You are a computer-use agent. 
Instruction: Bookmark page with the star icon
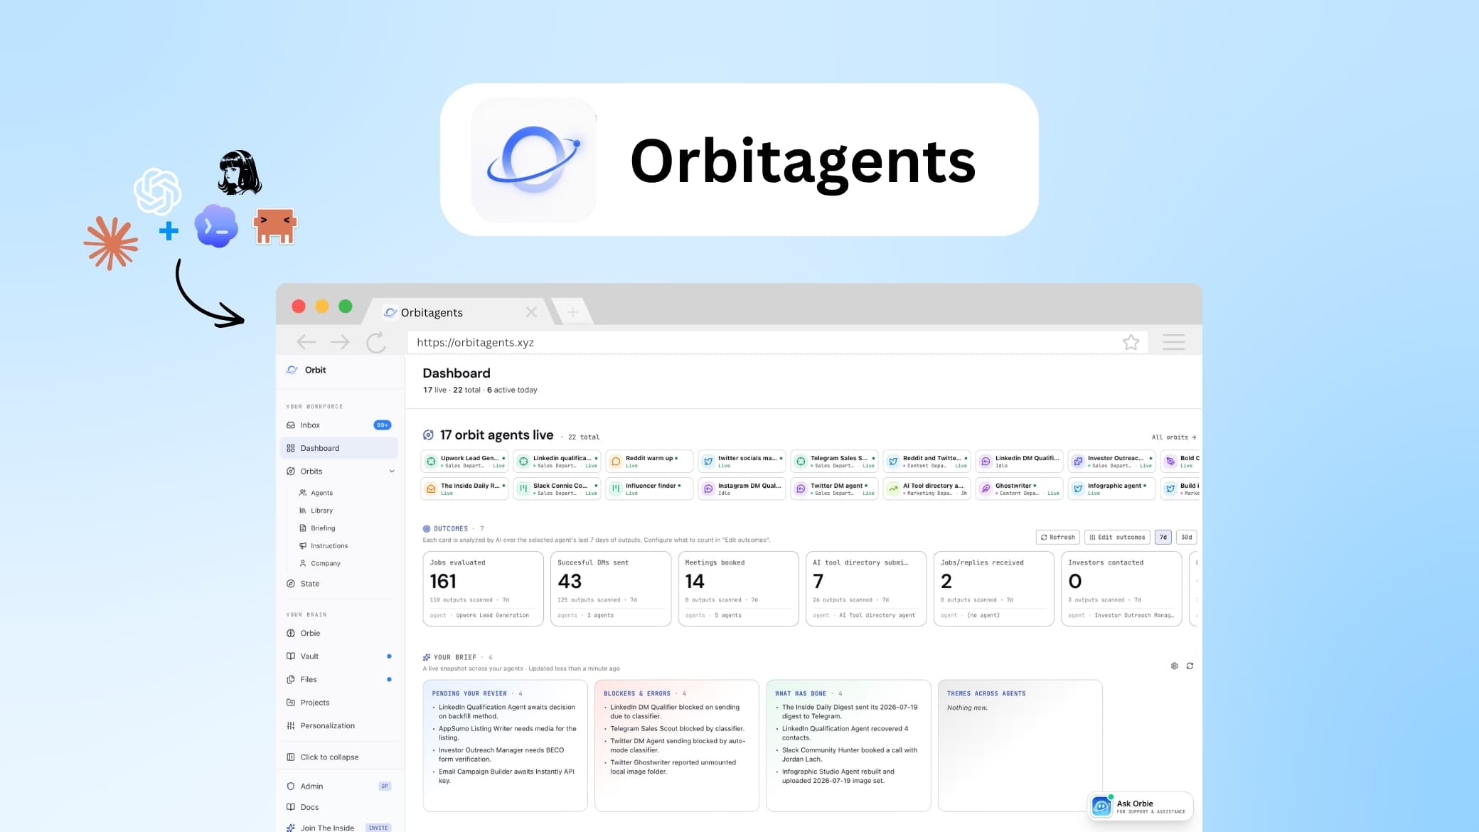click(1131, 343)
